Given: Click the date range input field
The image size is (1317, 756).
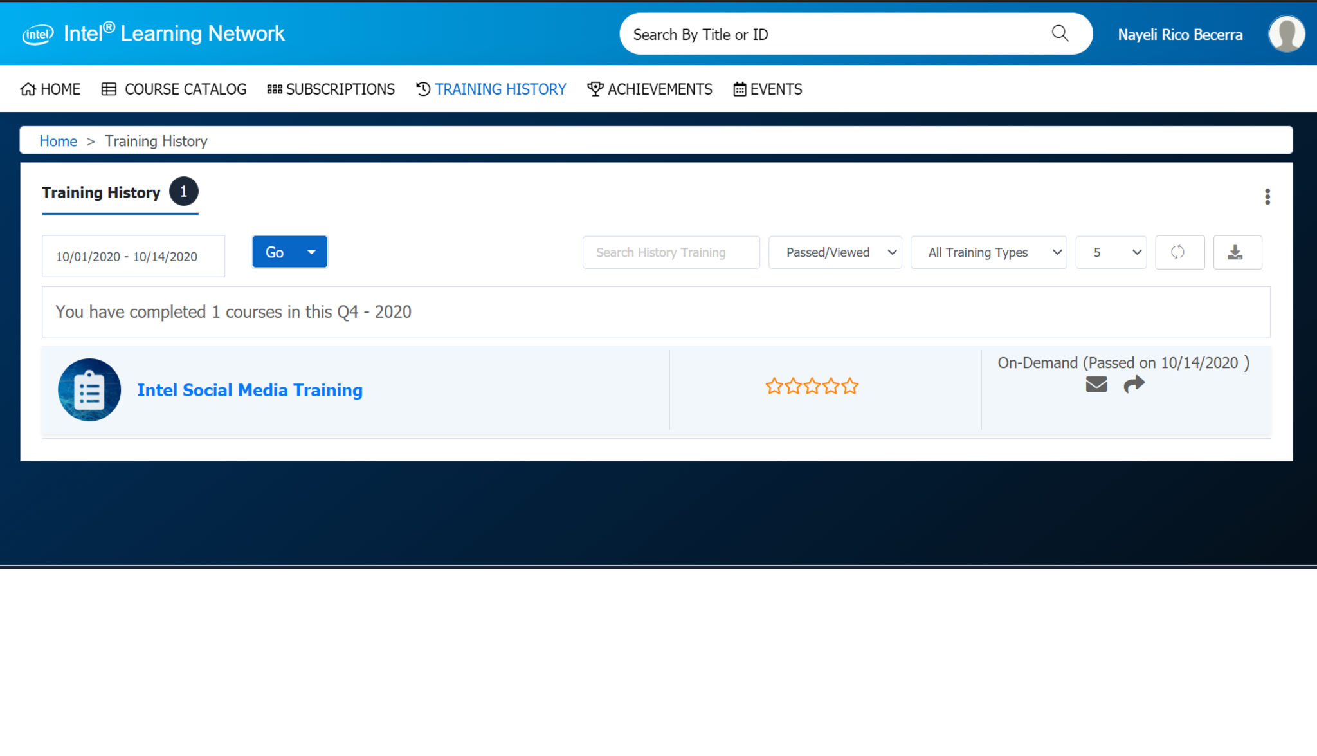Looking at the screenshot, I should pyautogui.click(x=133, y=256).
